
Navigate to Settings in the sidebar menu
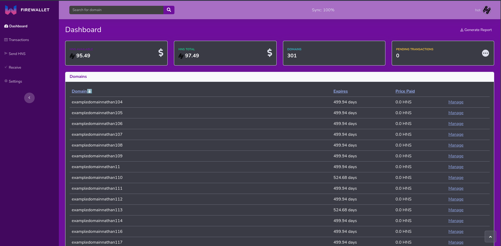15,81
